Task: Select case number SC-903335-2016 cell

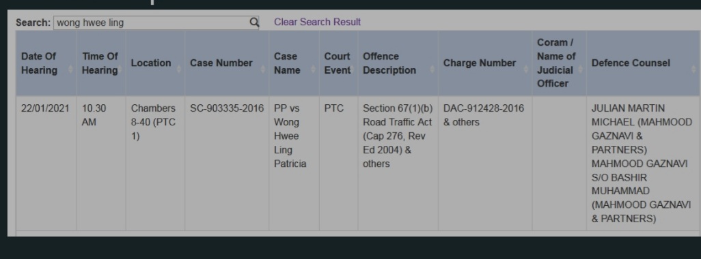Action: (227, 163)
